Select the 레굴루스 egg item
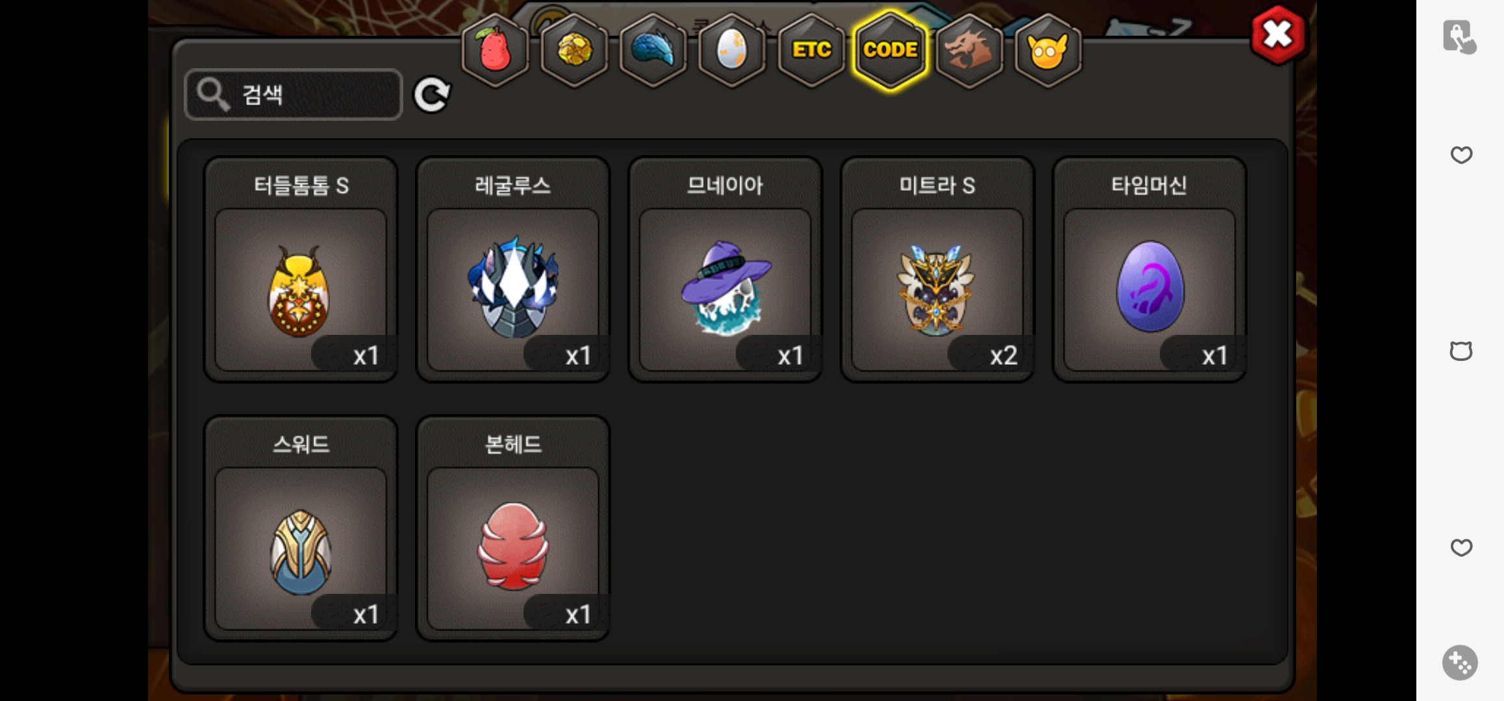This screenshot has height=701, width=1504. coord(513,269)
